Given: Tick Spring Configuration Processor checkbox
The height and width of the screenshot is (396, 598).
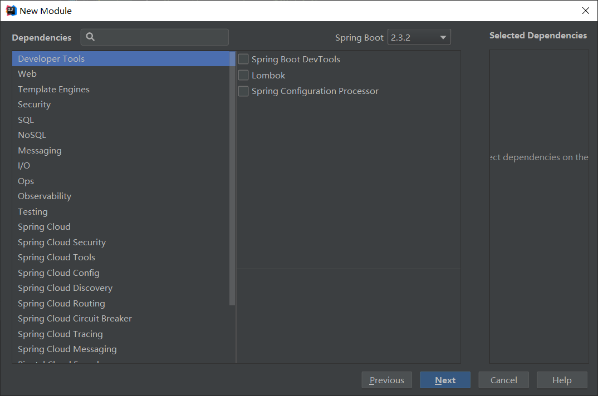Looking at the screenshot, I should click(x=243, y=91).
